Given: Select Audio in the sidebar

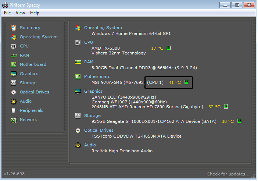Looking at the screenshot, I should tap(26, 101).
